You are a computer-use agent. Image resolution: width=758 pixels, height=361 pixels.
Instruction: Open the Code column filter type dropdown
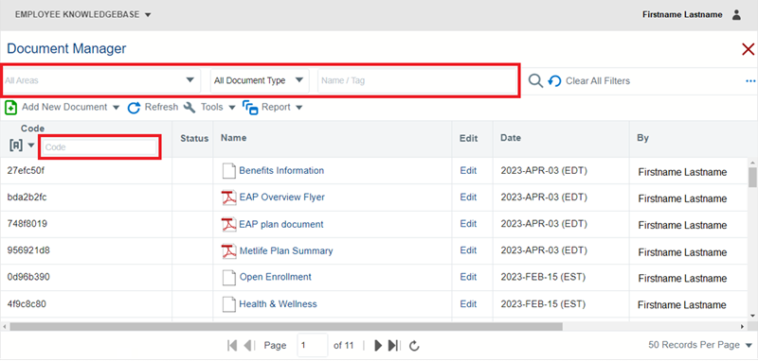click(23, 146)
